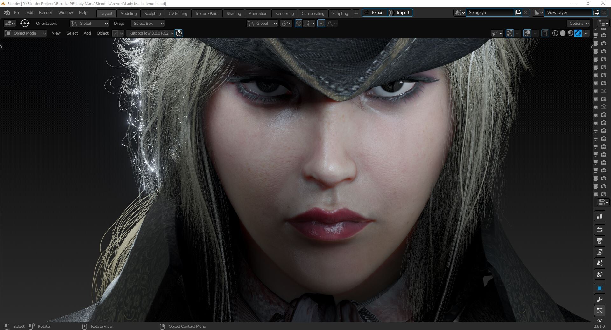
Task: Toggle X-ray mode
Action: point(545,33)
